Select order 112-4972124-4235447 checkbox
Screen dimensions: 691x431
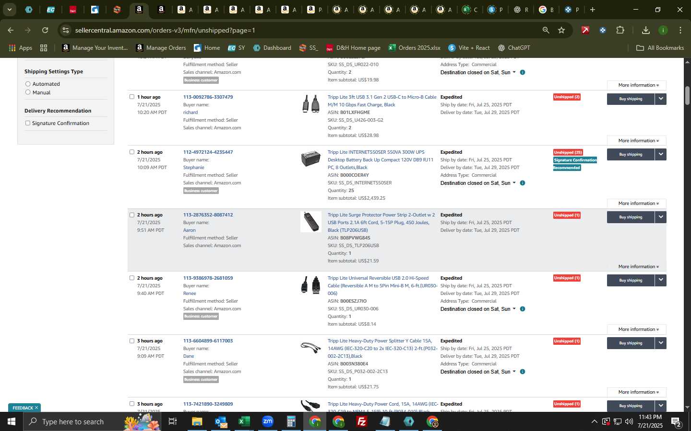point(132,152)
